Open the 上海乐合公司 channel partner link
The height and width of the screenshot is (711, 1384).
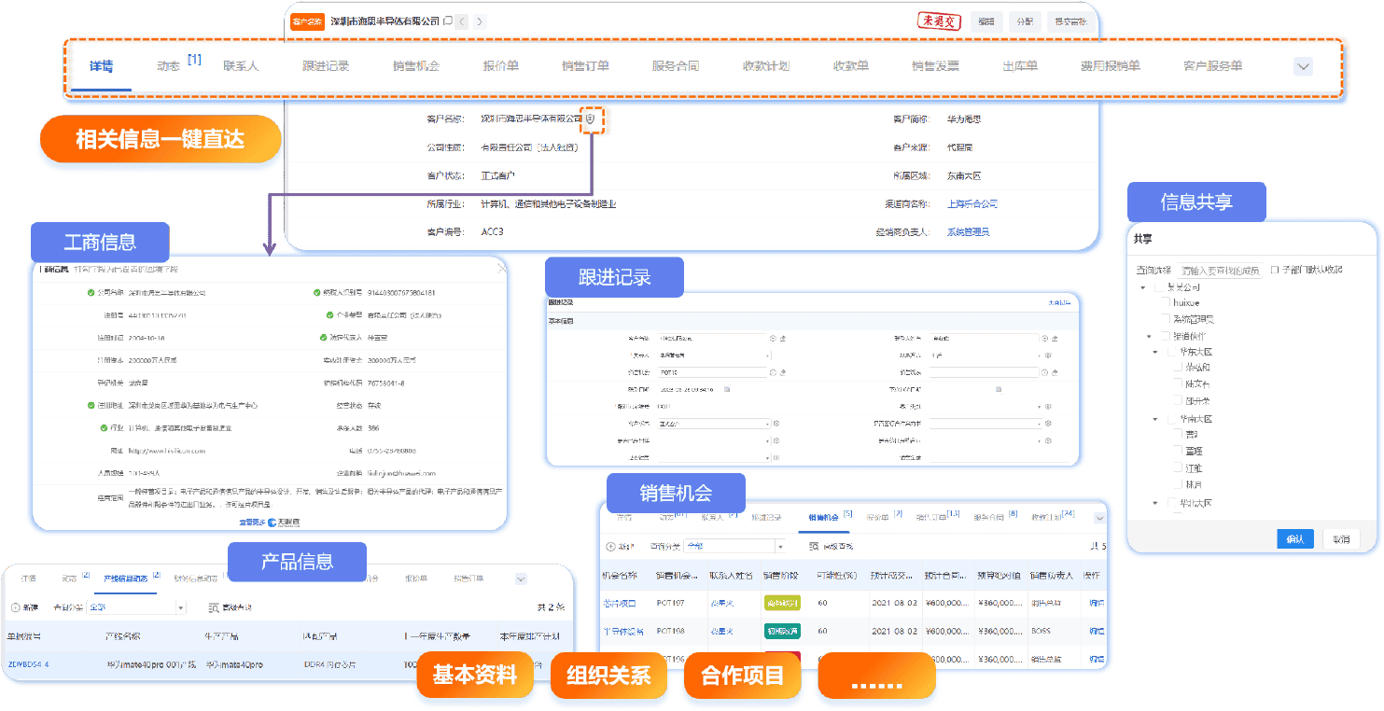click(972, 203)
